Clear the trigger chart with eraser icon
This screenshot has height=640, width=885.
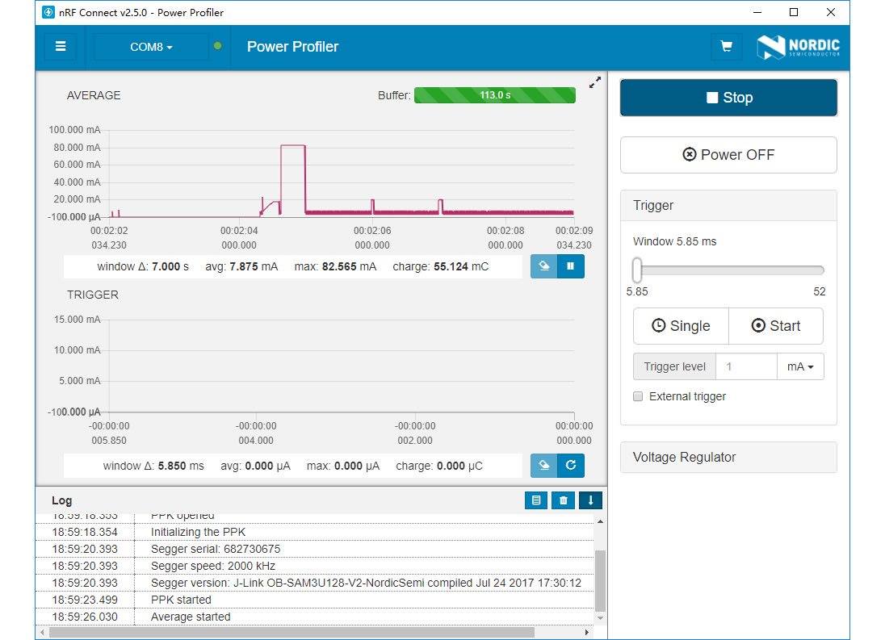(x=544, y=465)
